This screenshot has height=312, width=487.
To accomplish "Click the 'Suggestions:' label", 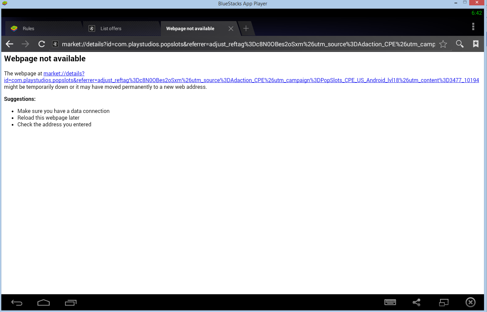I will click(20, 99).
